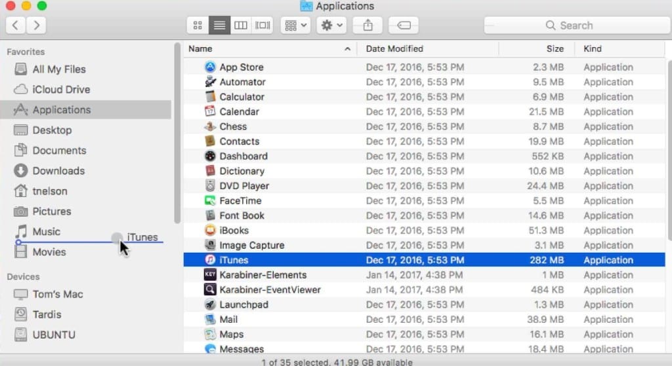Open Pictures in the sidebar
Image resolution: width=672 pixels, height=366 pixels.
[51, 211]
